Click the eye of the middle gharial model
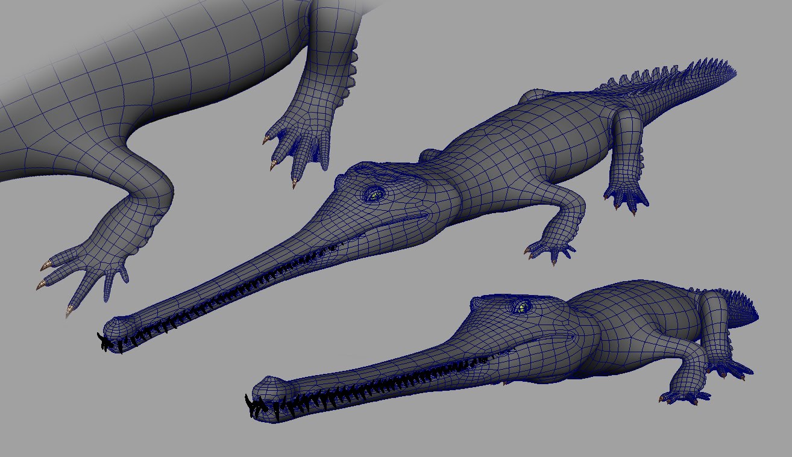The height and width of the screenshot is (457, 792). pos(374,194)
